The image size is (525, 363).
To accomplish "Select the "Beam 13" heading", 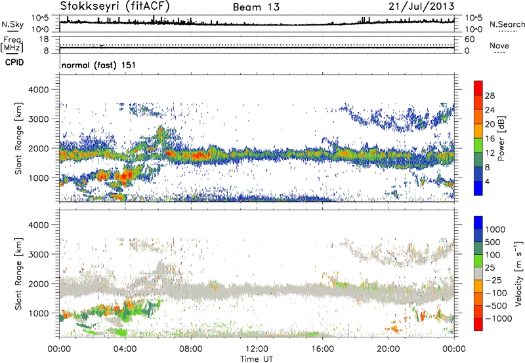I will point(256,7).
